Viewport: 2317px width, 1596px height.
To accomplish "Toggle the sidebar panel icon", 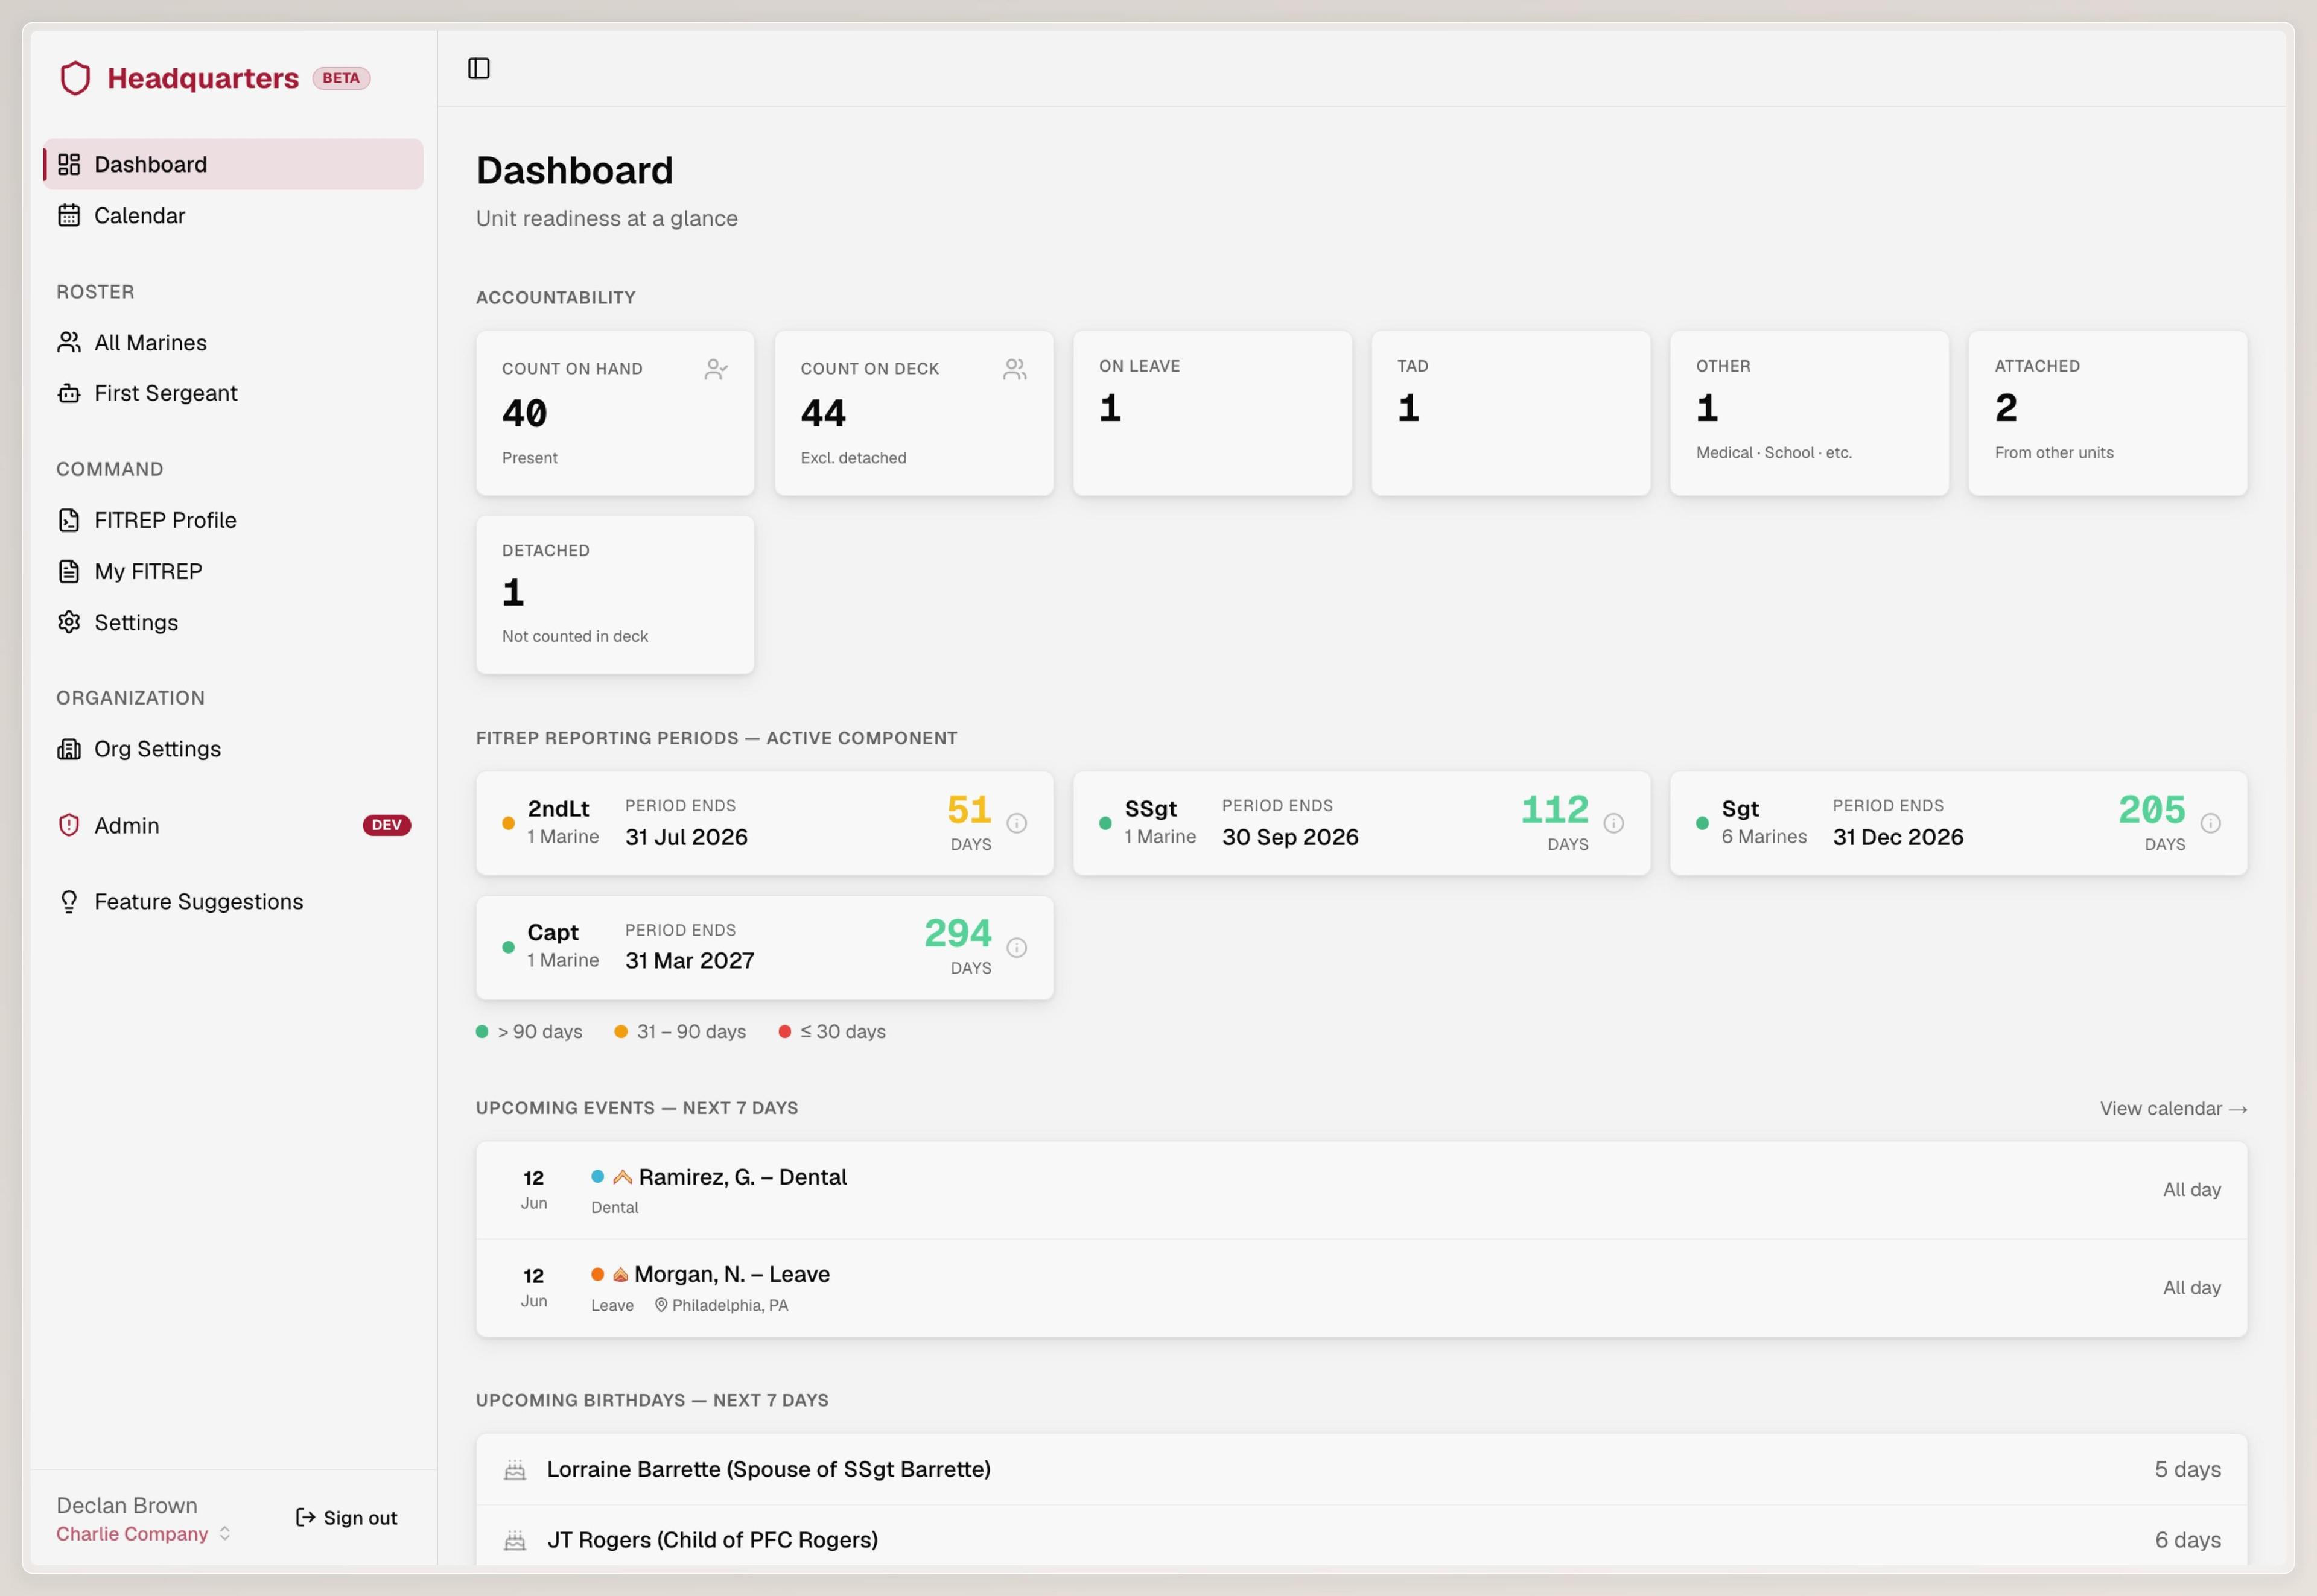I will [x=478, y=68].
